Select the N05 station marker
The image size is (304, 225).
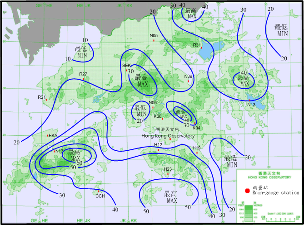click(x=154, y=41)
